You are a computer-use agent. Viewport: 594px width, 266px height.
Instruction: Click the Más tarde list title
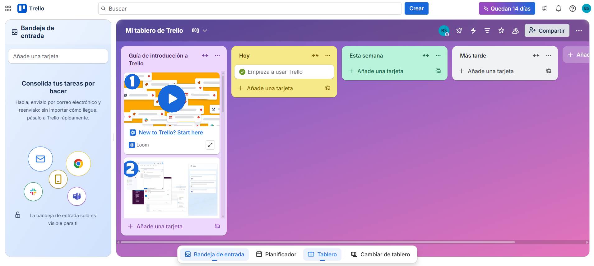473,56
